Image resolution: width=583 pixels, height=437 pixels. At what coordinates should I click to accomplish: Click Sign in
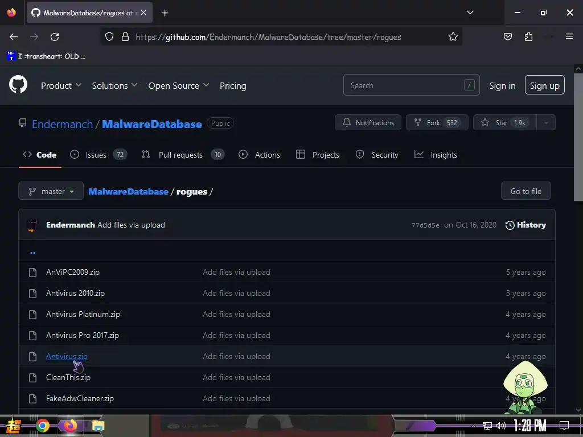click(502, 85)
